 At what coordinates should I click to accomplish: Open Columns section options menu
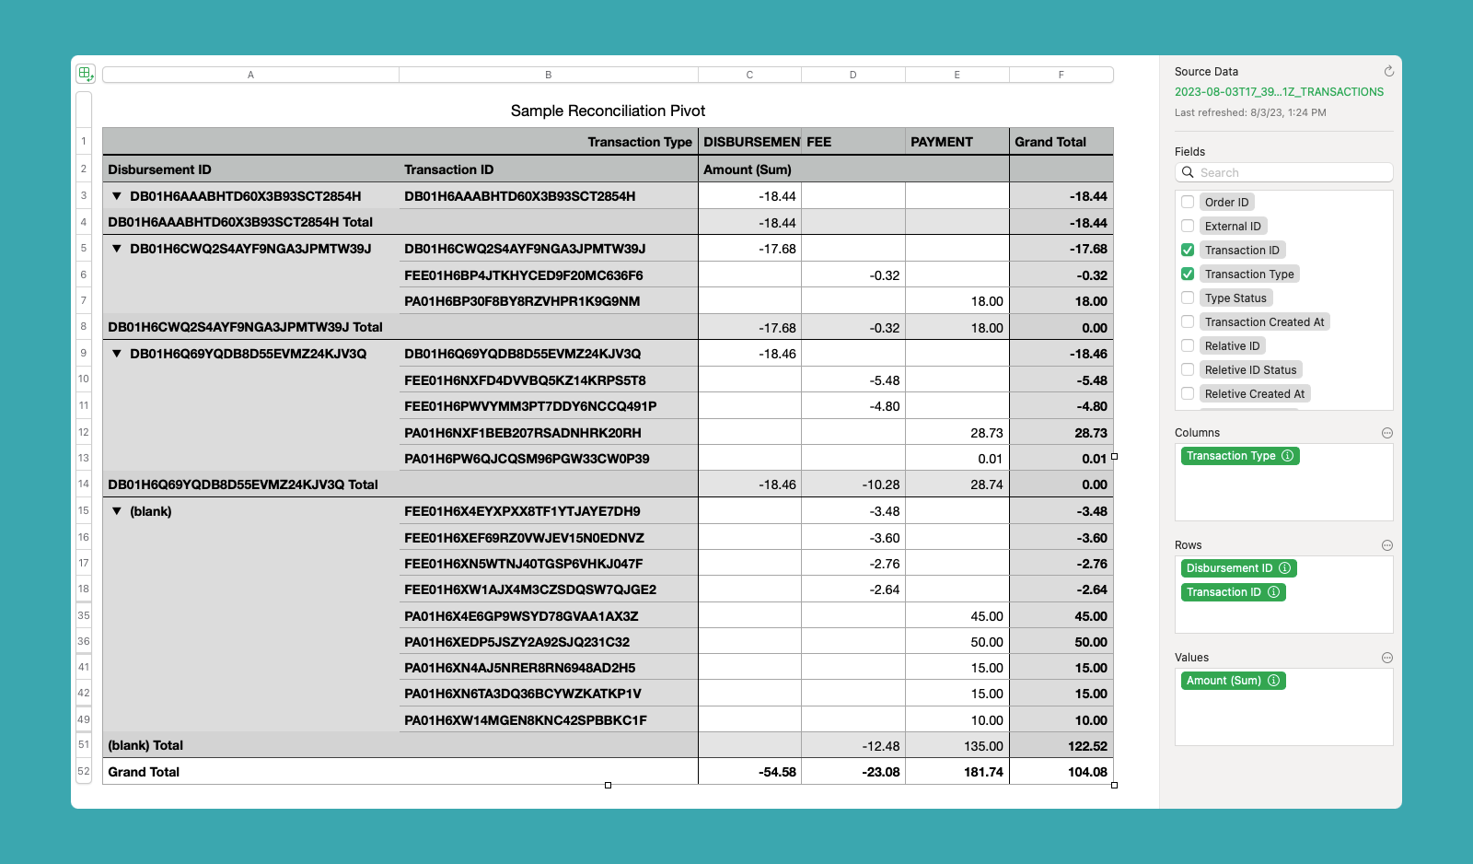point(1387,433)
